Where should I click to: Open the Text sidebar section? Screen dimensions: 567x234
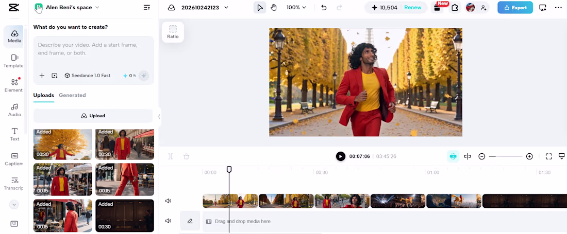coord(14,134)
